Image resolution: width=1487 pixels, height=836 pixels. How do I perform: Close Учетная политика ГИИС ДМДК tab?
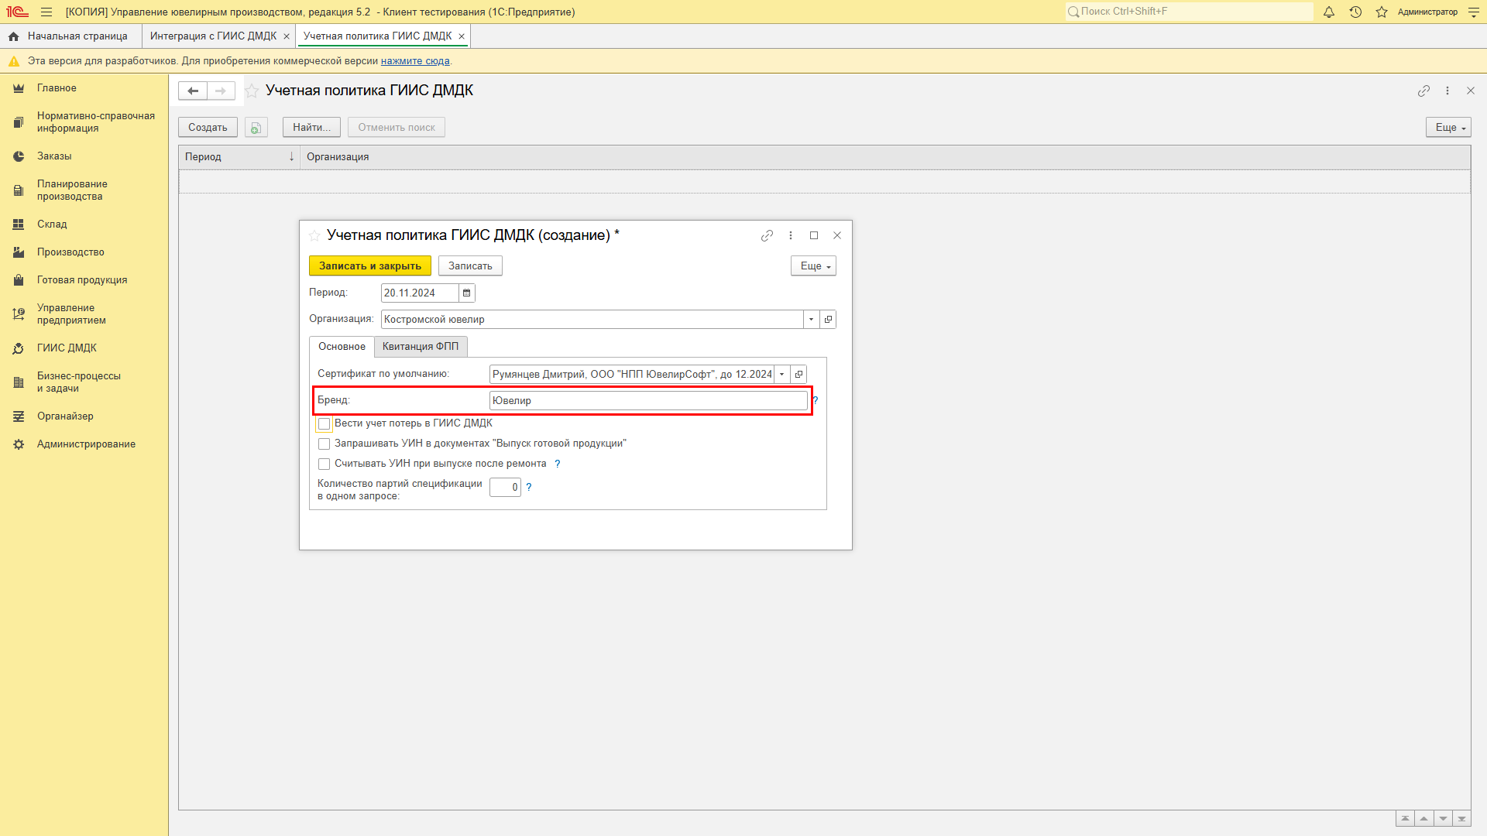coord(462,36)
